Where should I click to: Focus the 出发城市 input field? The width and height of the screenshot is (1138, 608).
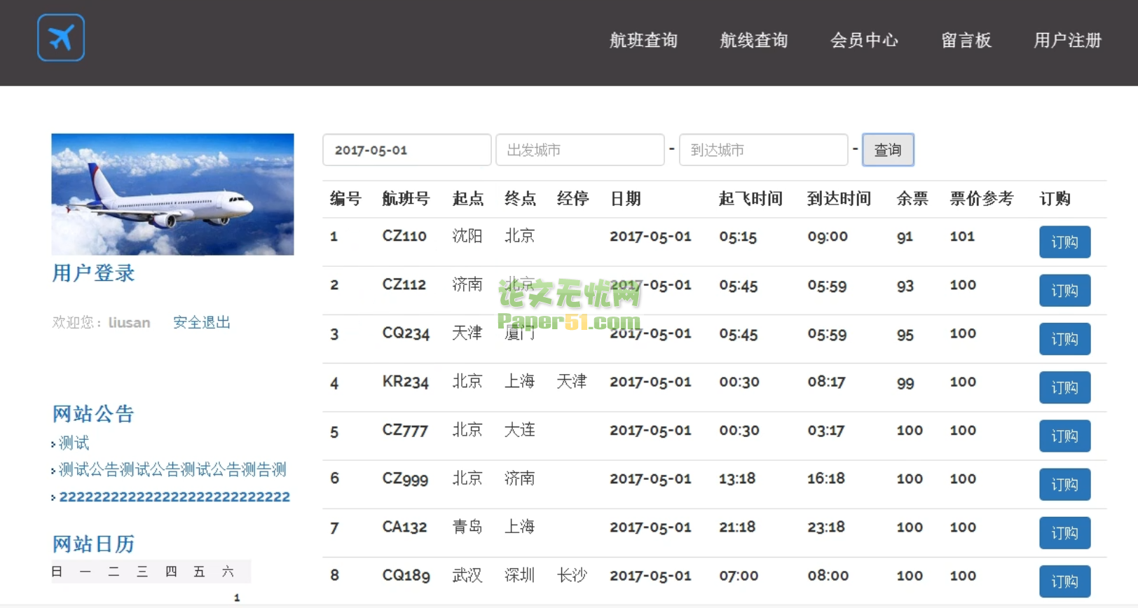click(x=580, y=150)
